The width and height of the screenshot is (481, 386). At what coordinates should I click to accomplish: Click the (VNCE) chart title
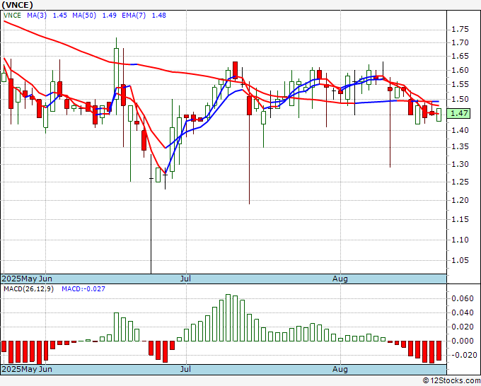tap(17, 5)
